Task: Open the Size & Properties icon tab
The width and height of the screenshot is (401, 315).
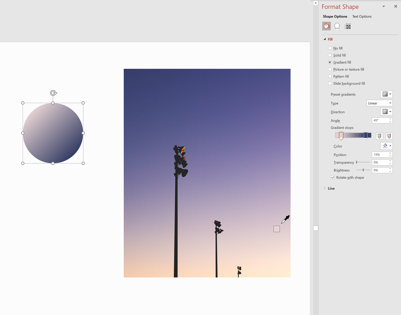Action: click(347, 26)
